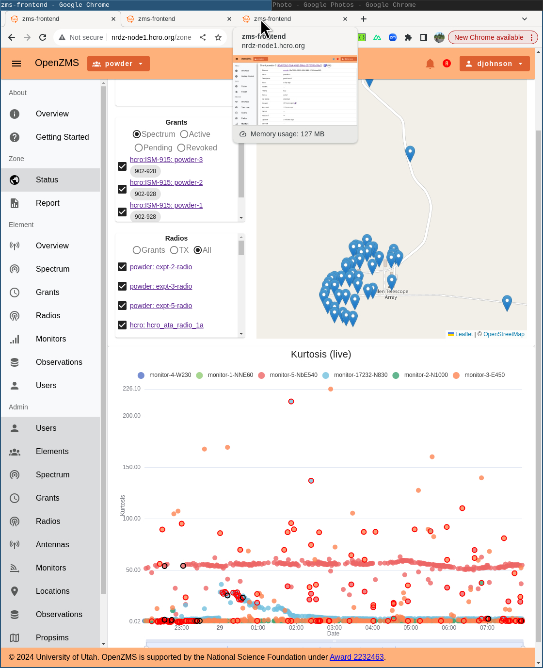
Task: Select TX radios filter
Action: 174,250
